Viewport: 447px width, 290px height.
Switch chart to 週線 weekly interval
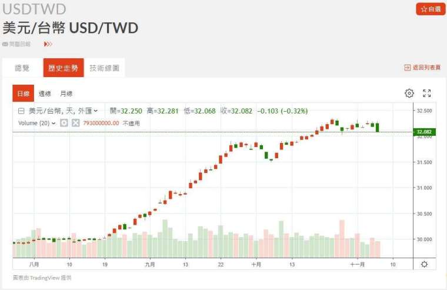coord(45,94)
